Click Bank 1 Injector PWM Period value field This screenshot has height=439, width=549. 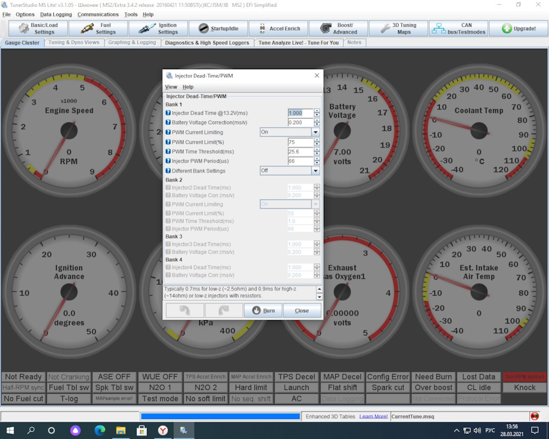tap(300, 161)
